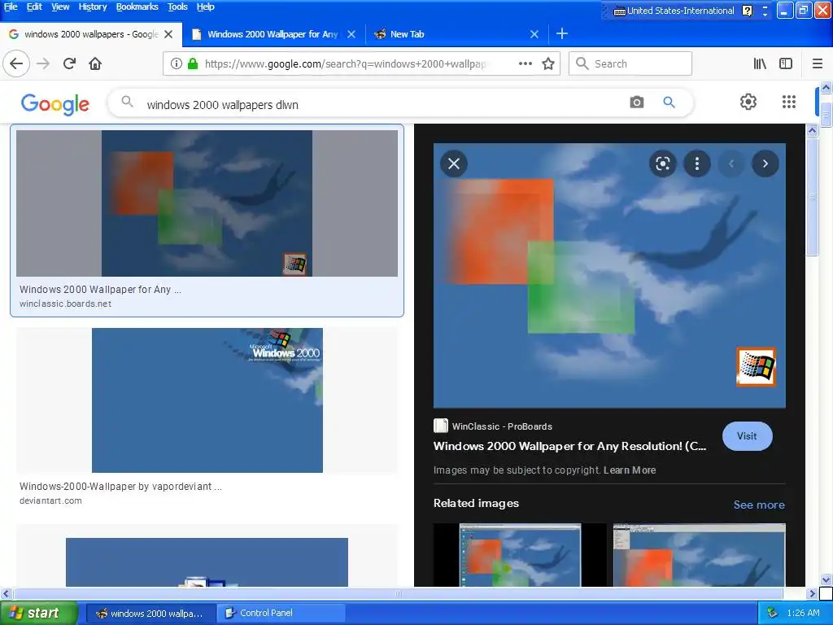Click the language bar help icon
Image resolution: width=833 pixels, height=625 pixels.
(x=747, y=11)
